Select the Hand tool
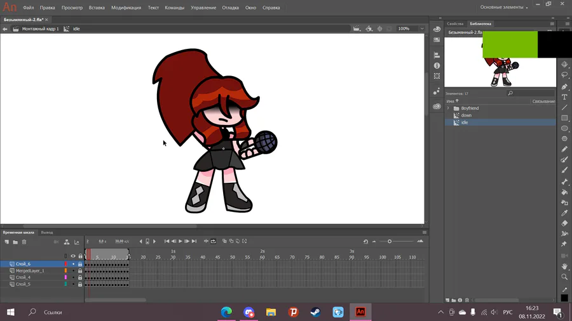 [564, 266]
